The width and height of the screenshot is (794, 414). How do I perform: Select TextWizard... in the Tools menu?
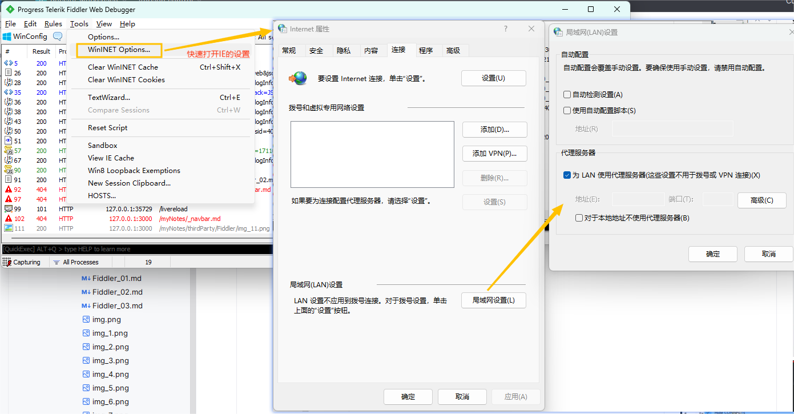point(109,97)
